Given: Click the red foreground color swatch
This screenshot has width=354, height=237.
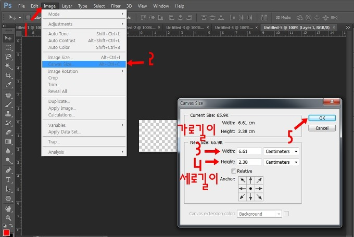Looking at the screenshot, I should click(x=6, y=232).
